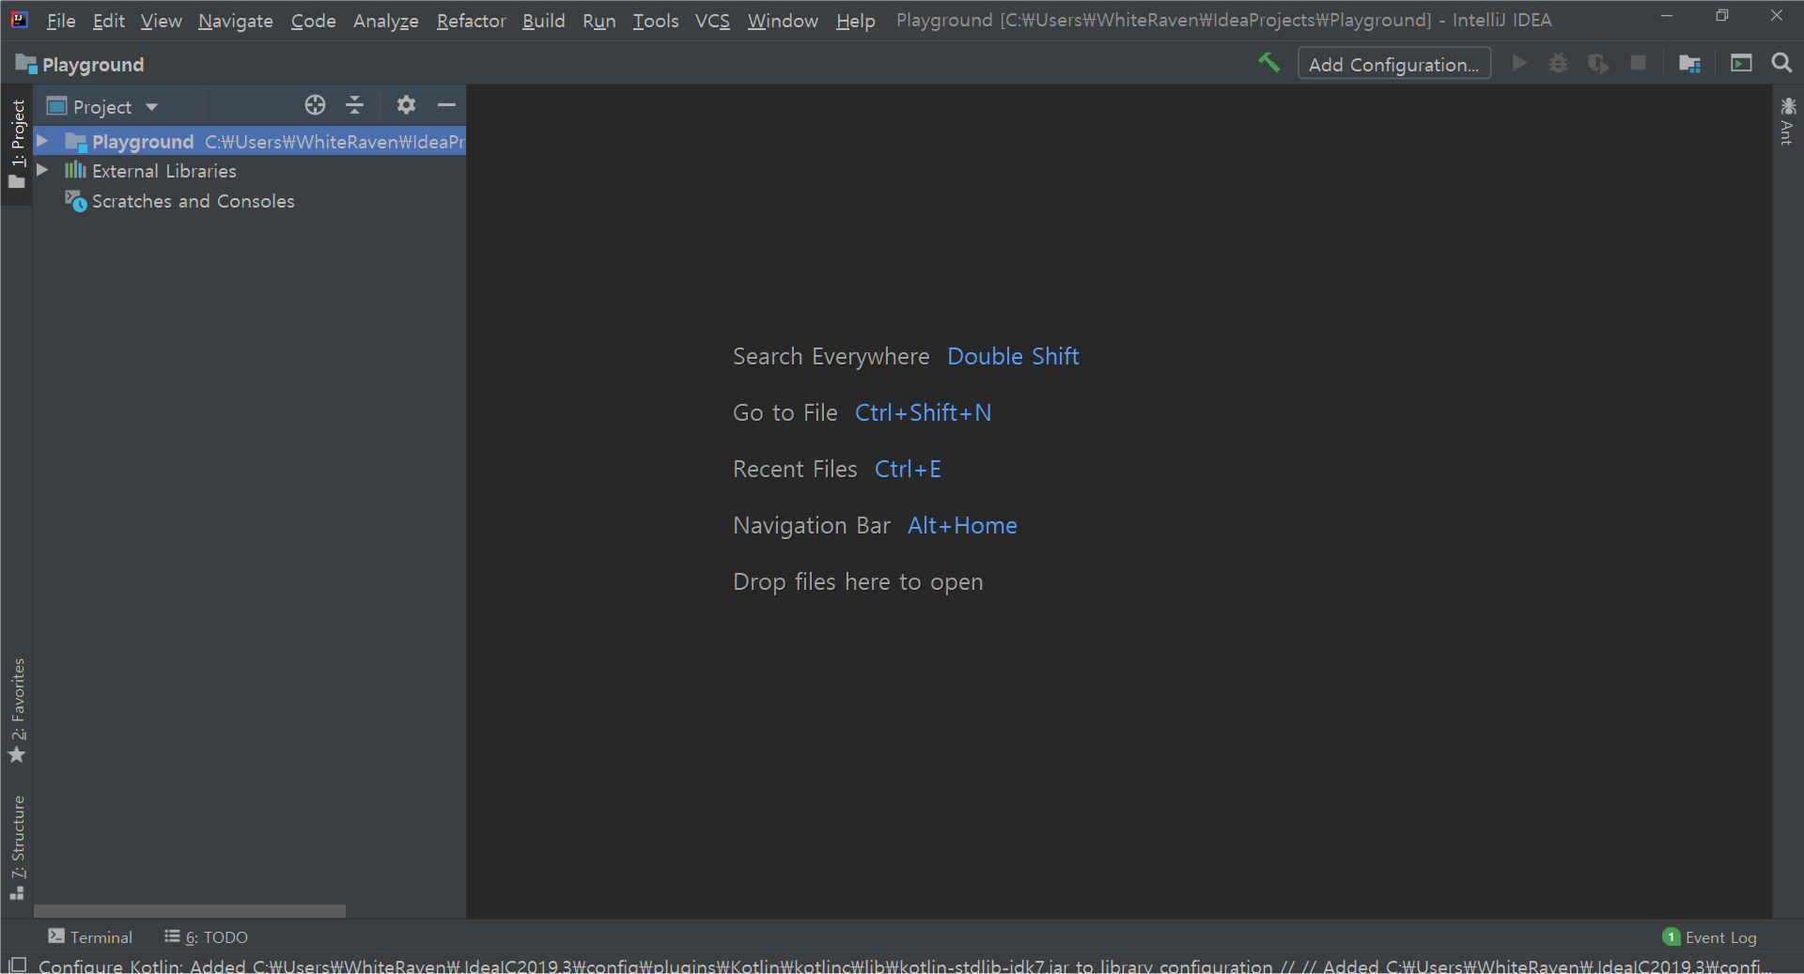Open the Code menu

point(313,20)
